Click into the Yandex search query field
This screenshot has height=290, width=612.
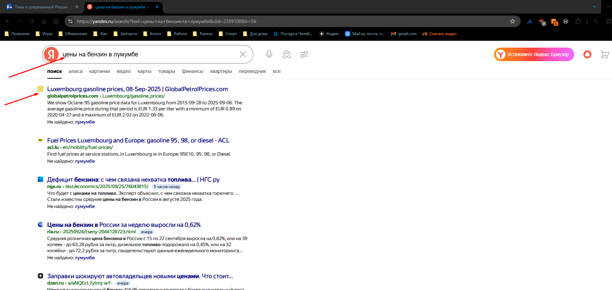[x=148, y=54]
